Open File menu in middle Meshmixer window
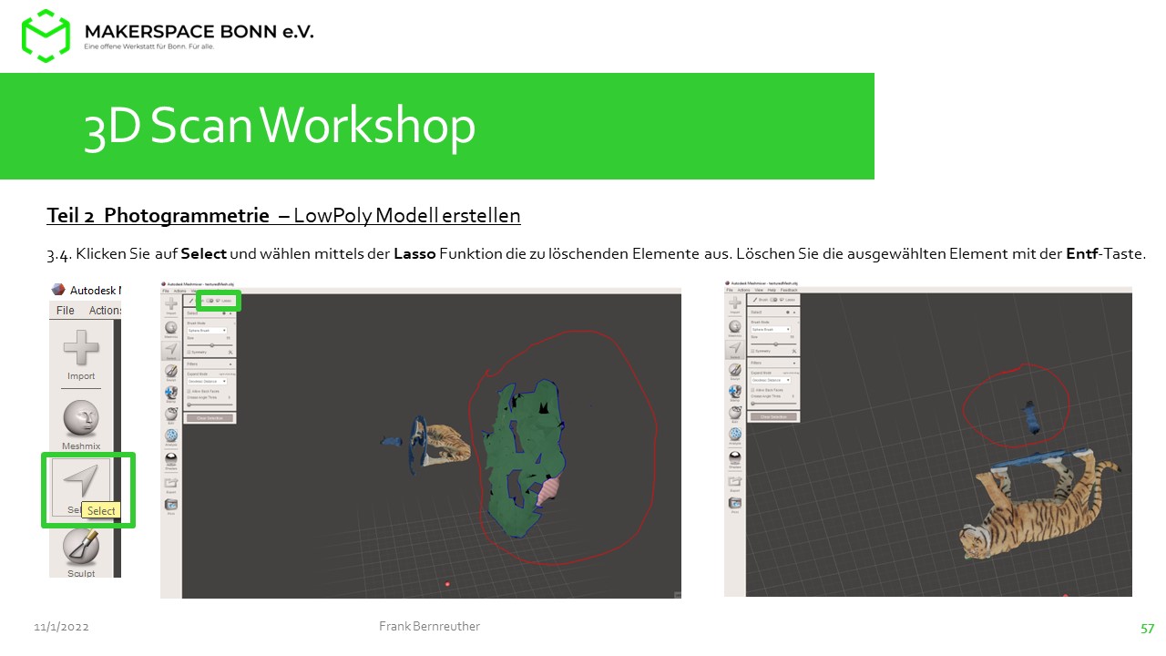This screenshot has width=1166, height=656. [x=166, y=291]
